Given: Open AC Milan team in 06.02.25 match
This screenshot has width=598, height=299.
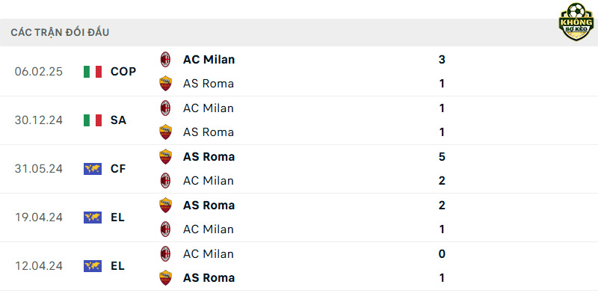Looking at the screenshot, I should pyautogui.click(x=209, y=60).
